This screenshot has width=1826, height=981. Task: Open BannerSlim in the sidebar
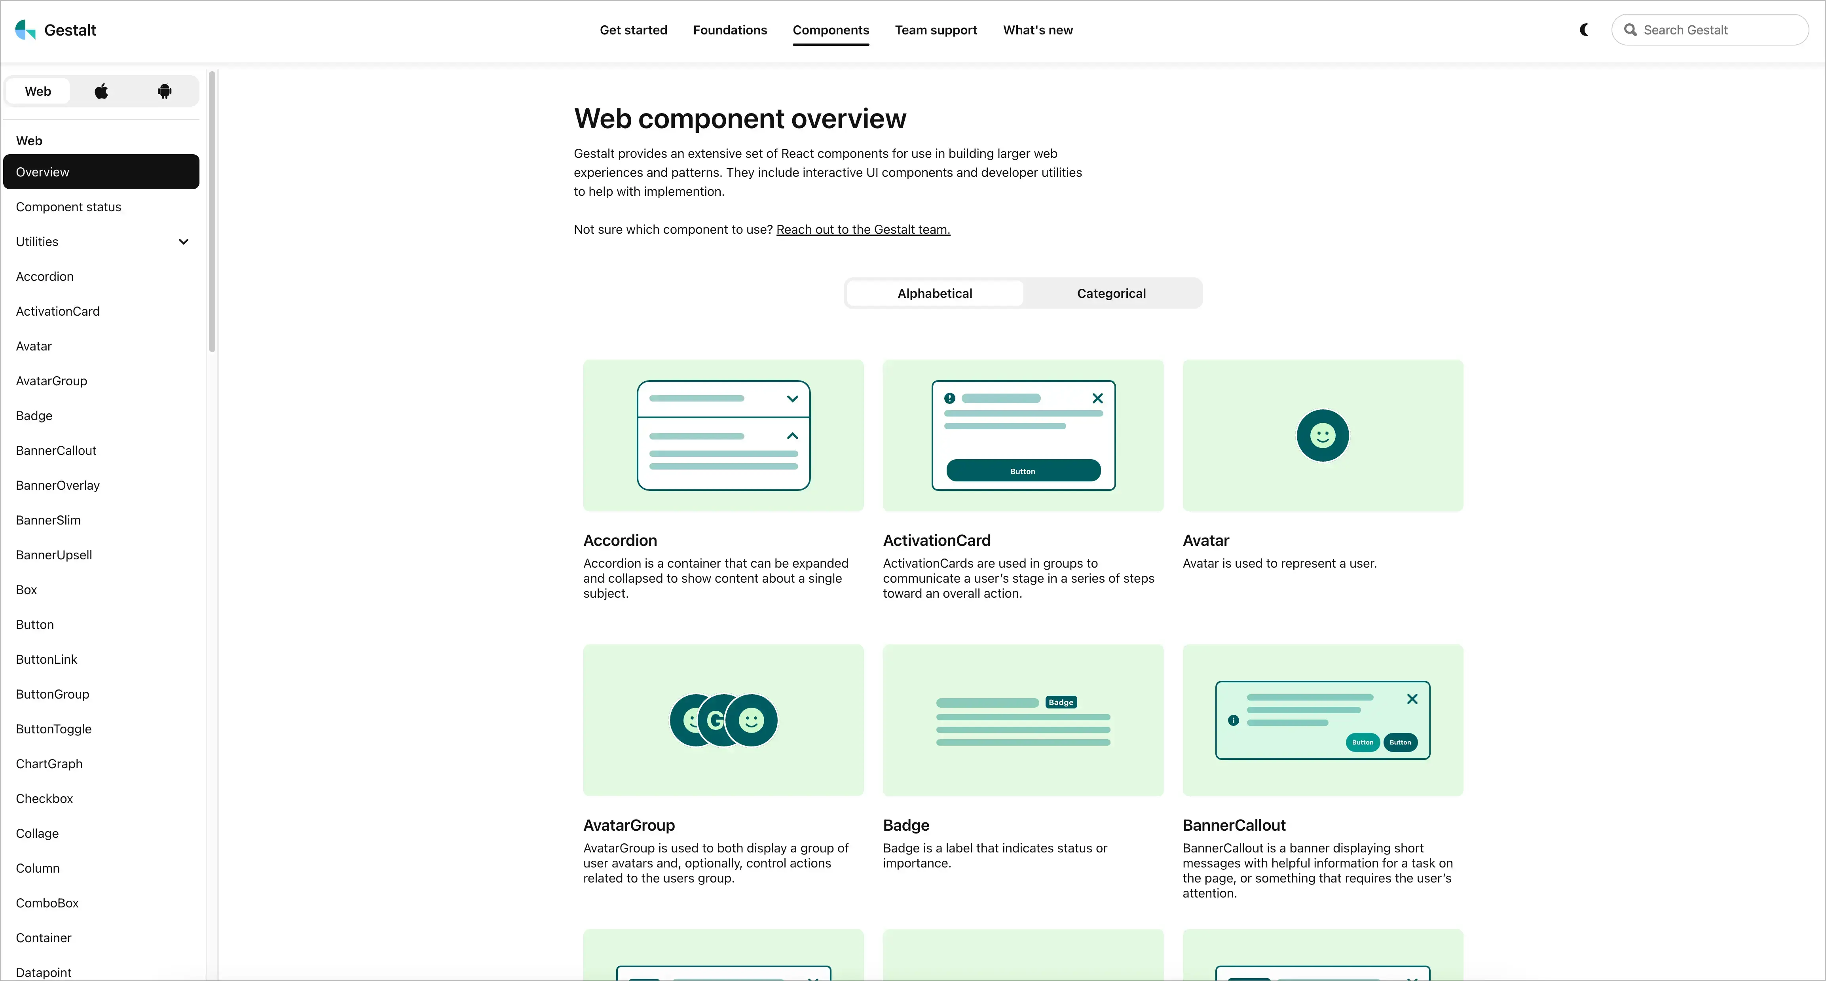[x=101, y=520]
